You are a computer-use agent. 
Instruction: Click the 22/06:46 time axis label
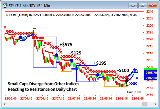[42, 98]
